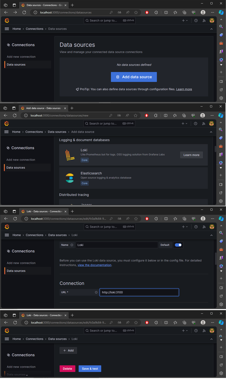Click the Save & test button
226x379 pixels.
pyautogui.click(x=90, y=369)
